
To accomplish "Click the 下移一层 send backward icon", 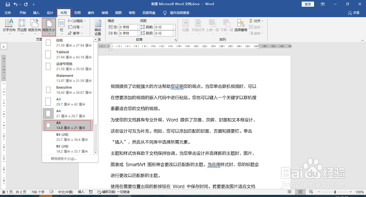I will [227, 27].
